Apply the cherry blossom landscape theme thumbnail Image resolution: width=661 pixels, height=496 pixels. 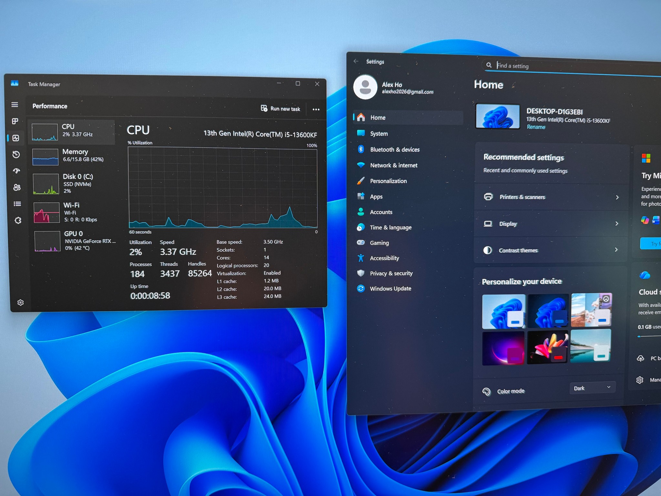(x=592, y=310)
